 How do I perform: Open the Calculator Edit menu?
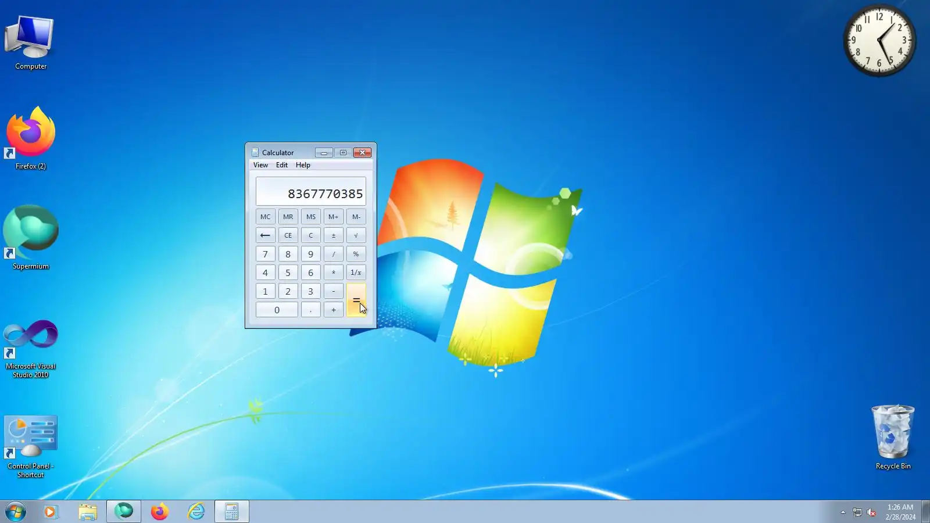pyautogui.click(x=282, y=165)
